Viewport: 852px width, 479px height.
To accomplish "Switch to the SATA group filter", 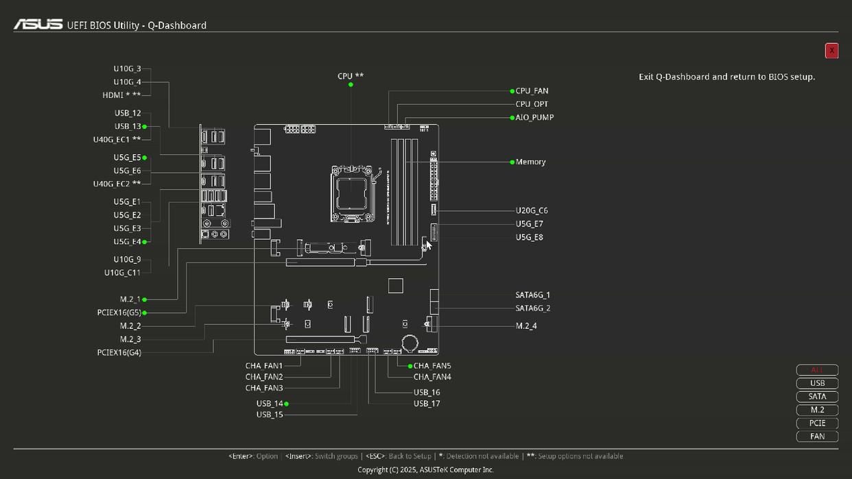I will [817, 396].
